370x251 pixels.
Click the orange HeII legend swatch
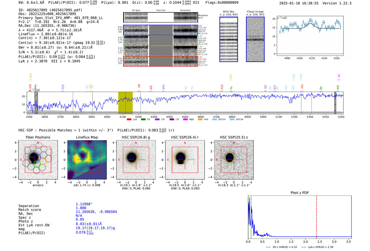pos(200,119)
